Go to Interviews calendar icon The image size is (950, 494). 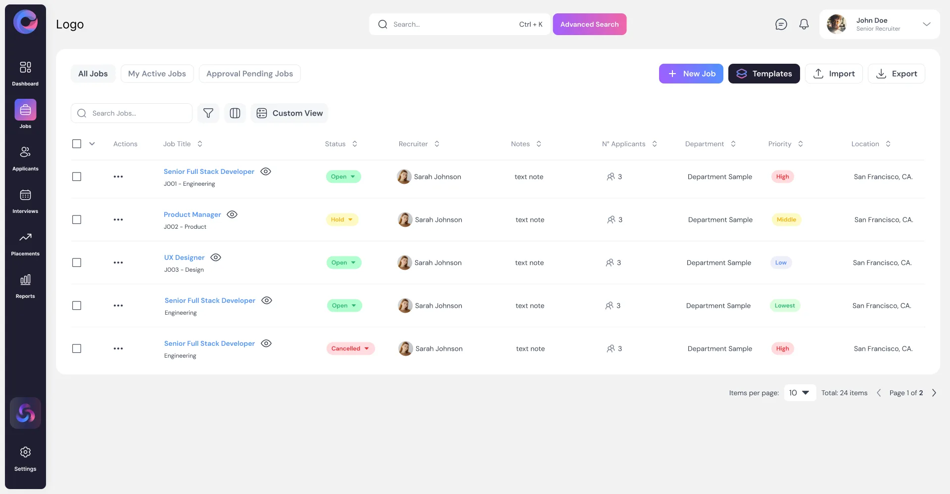(25, 195)
